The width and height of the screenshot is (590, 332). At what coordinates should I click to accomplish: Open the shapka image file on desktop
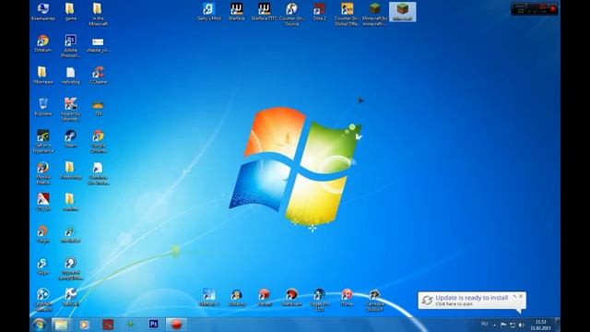click(98, 44)
